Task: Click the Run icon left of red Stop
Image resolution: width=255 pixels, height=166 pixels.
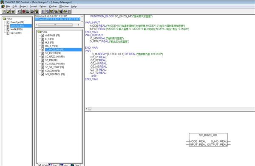Action: (20, 11)
